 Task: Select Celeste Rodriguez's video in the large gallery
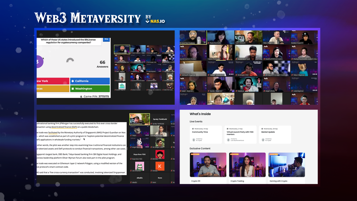(x=221, y=52)
